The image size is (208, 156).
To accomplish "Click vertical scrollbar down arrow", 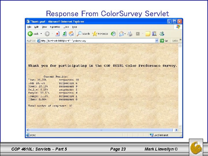I will (x=180, y=126).
